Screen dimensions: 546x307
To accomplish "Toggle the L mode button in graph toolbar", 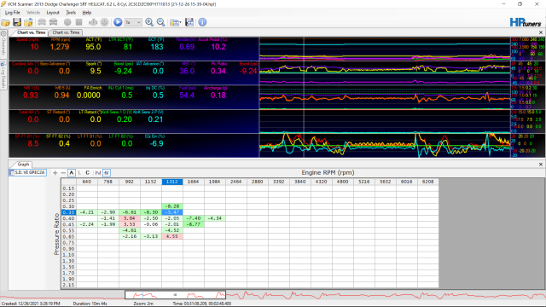I will (79, 172).
